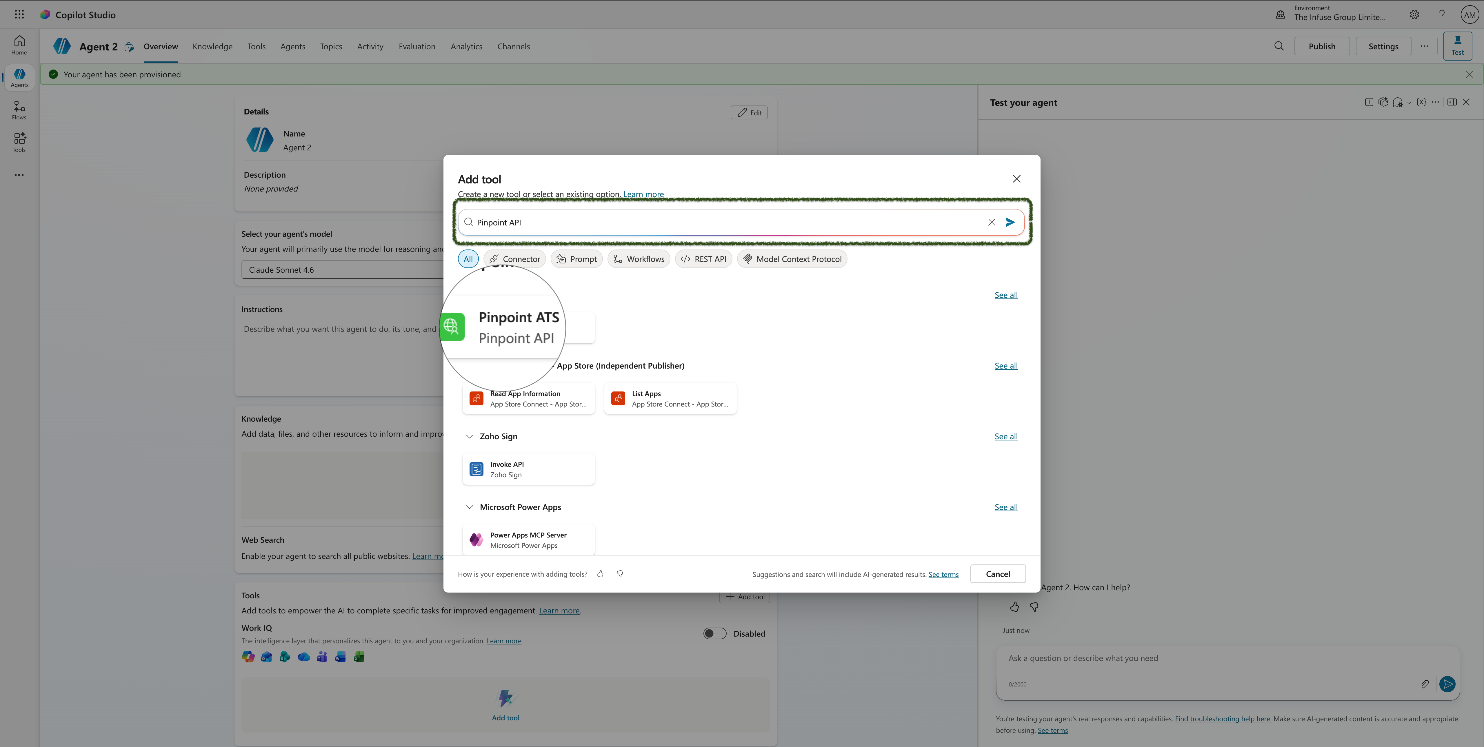Open the Environment selector
Viewport: 1484px width, 747px height.
tap(1332, 14)
